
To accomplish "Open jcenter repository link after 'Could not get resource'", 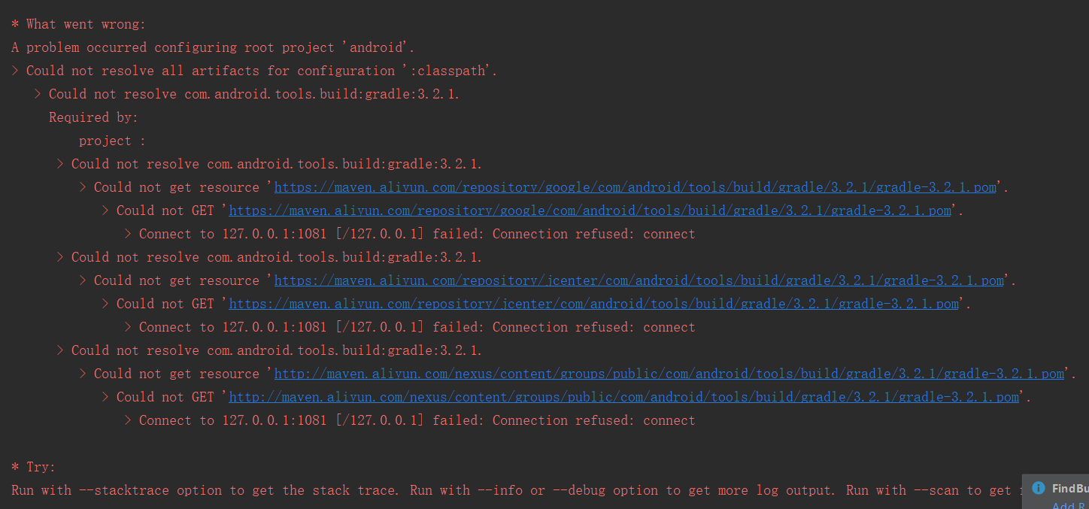I will coord(639,280).
